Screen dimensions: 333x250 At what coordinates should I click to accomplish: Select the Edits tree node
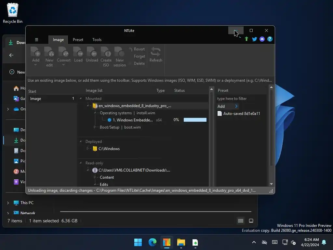pyautogui.click(x=104, y=184)
